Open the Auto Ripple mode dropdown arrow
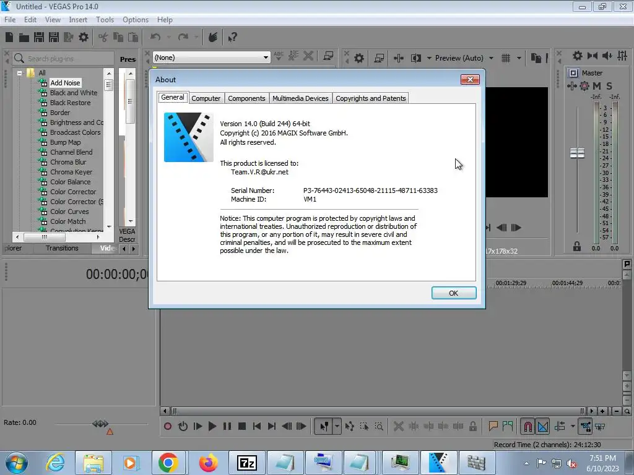634x475 pixels. click(x=573, y=426)
